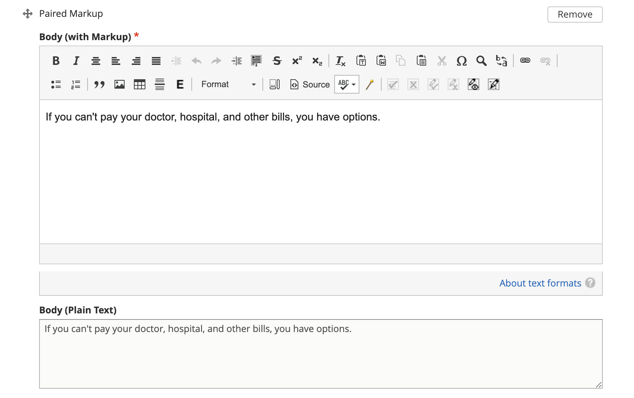Open the About text formats link

(x=540, y=283)
